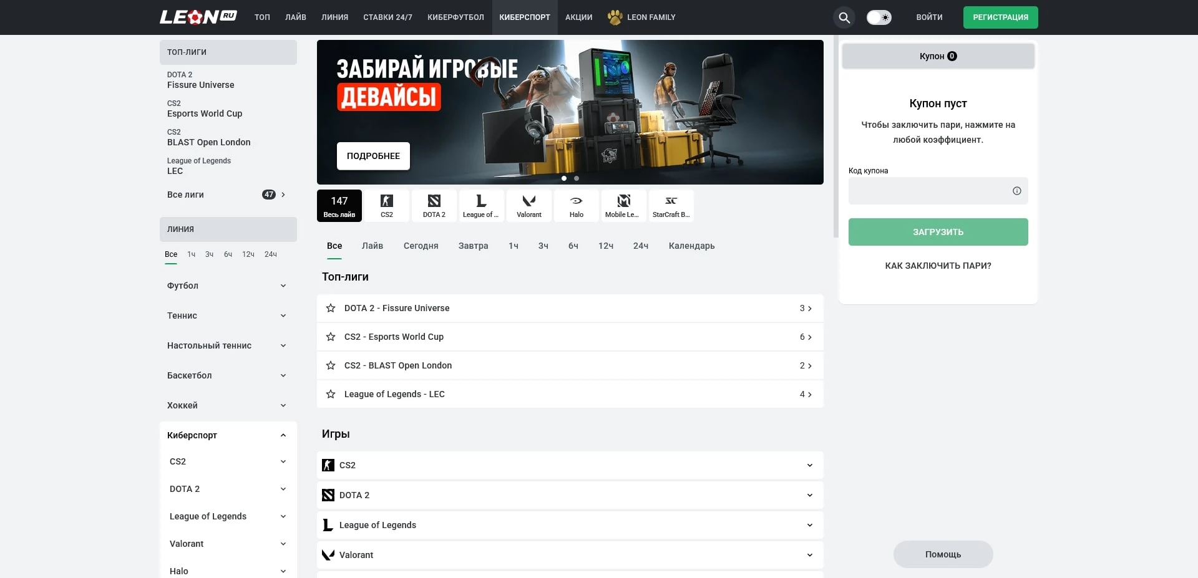Star the CS2 - Esports World Cup league
The image size is (1198, 578).
[331, 337]
